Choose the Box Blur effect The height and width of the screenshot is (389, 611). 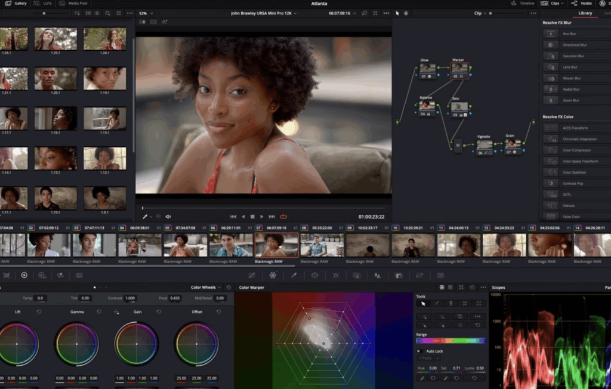[577, 34]
